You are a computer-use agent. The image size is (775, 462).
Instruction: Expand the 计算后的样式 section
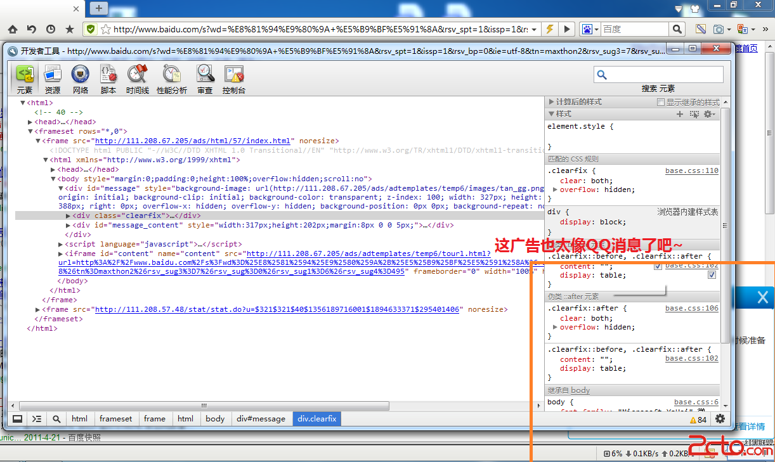551,102
